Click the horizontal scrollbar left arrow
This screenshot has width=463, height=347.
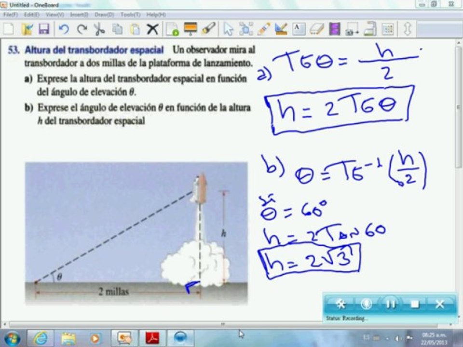(x=4, y=324)
